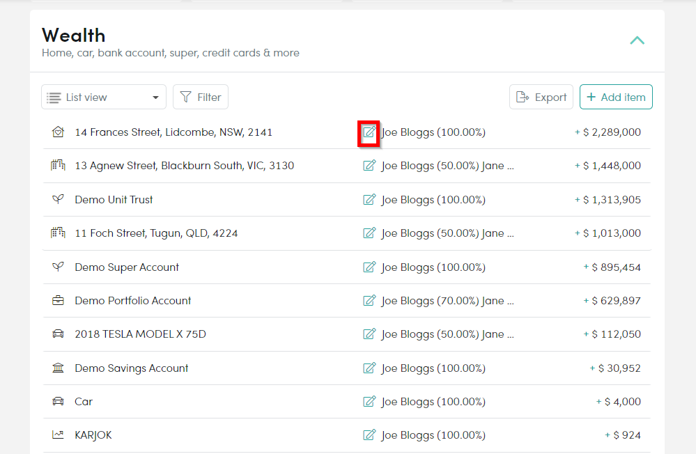This screenshot has width=696, height=454.
Task: Edit ownership for the Car row
Action: (369, 401)
